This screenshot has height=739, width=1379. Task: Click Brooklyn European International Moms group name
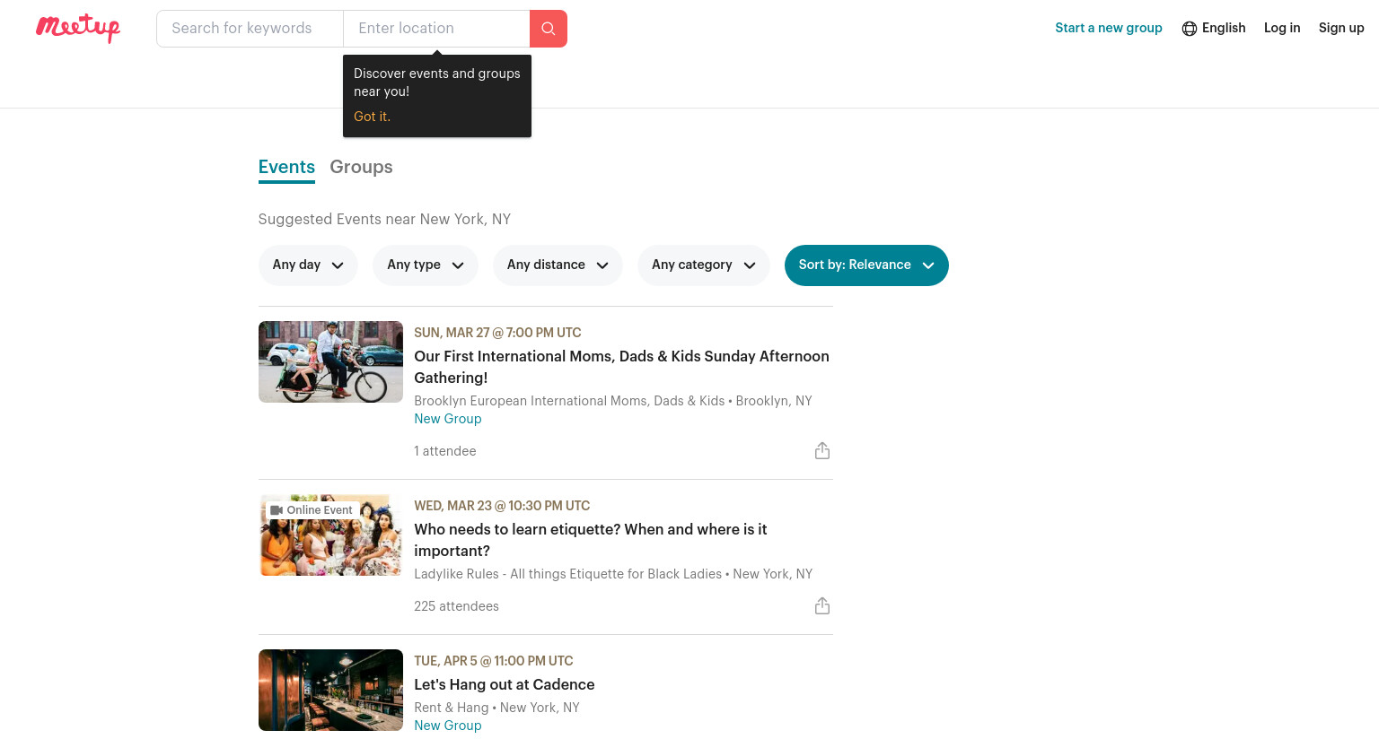point(569,401)
